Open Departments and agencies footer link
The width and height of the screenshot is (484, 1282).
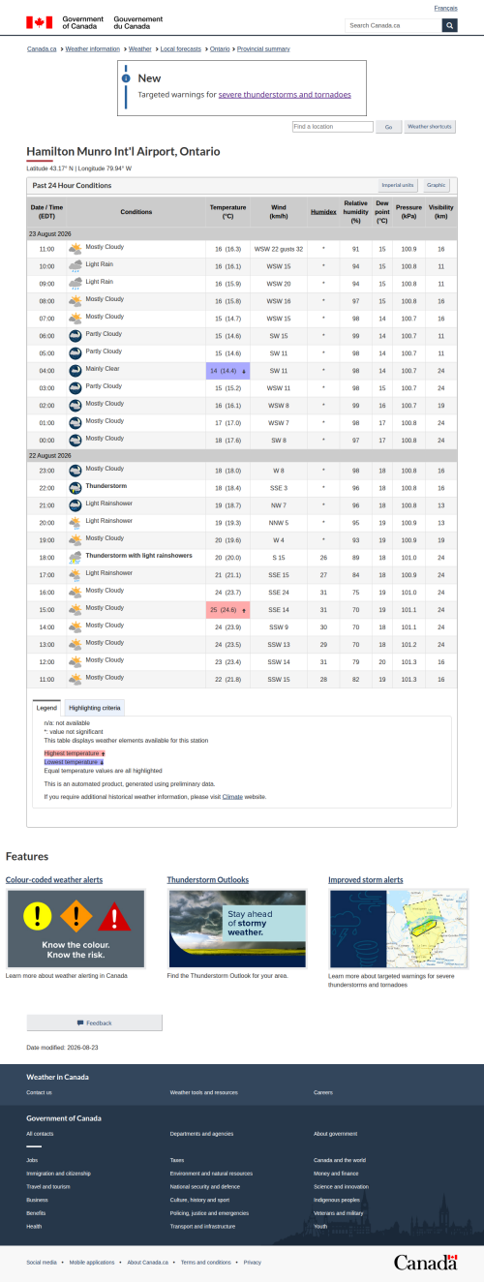[202, 1133]
